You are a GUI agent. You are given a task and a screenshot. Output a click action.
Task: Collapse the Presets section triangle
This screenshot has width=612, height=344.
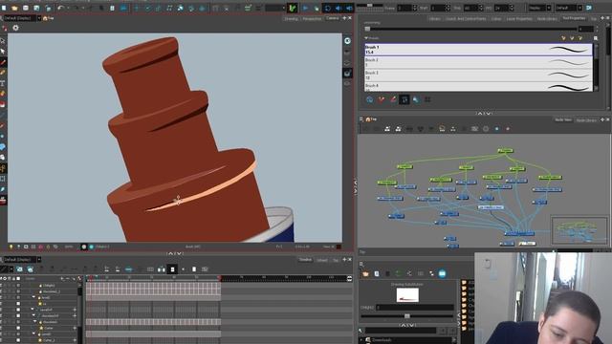[x=366, y=38]
